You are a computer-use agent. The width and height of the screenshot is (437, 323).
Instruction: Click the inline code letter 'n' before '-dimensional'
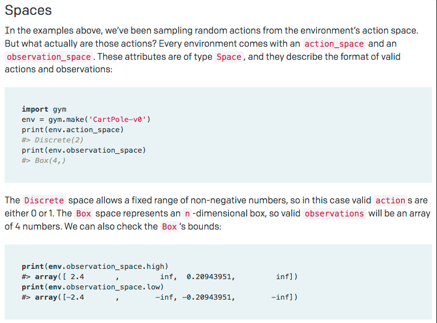187,214
